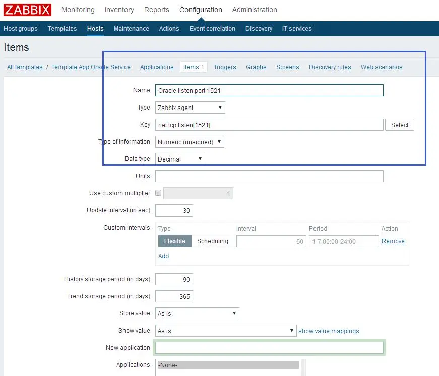Focus the Units input field

pyautogui.click(x=269, y=176)
